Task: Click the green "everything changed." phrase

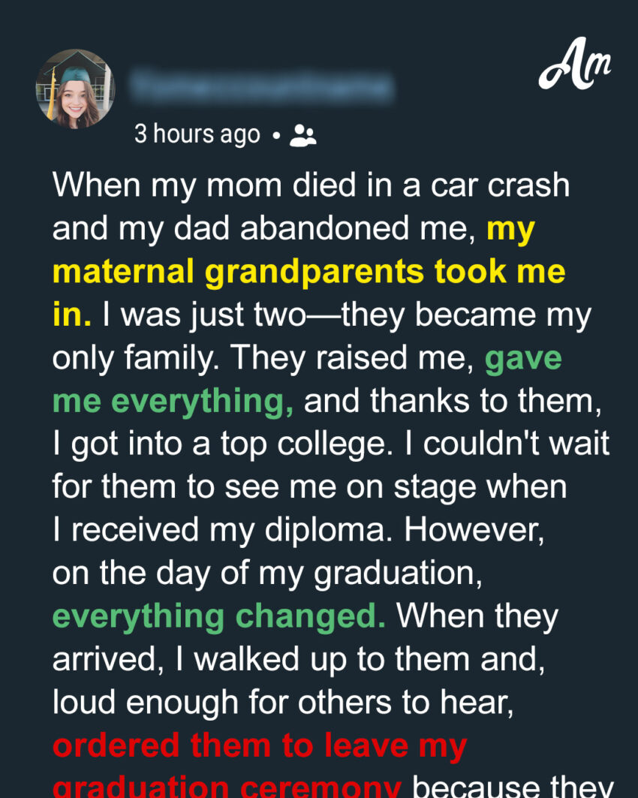Action: [x=219, y=616]
